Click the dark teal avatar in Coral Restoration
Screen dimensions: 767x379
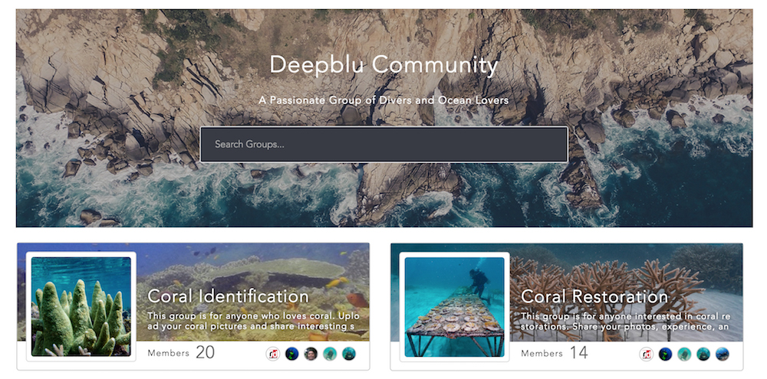703,354
